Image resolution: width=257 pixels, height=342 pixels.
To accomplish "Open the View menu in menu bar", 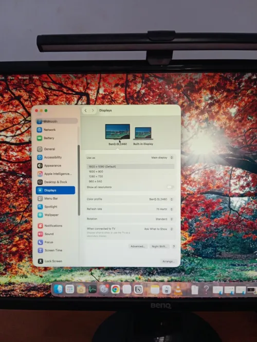I will click(11, 78).
